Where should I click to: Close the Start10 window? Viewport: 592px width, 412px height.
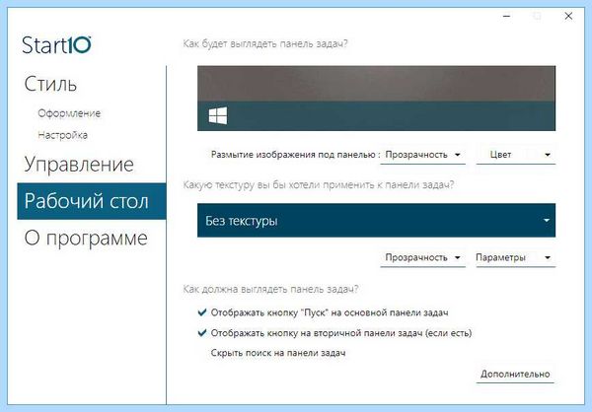[x=568, y=16]
